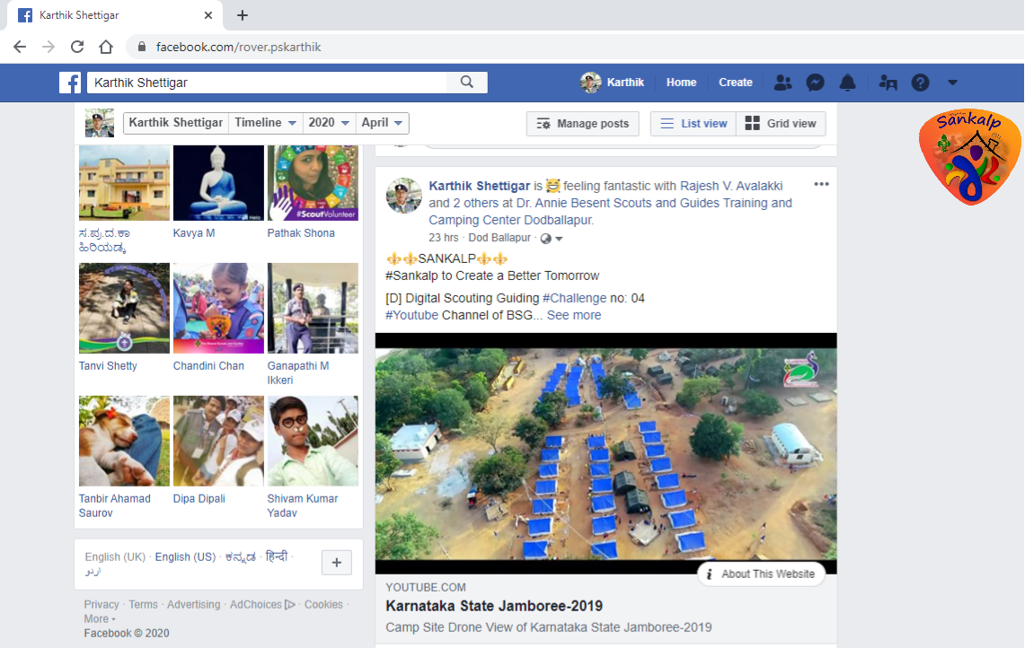Viewport: 1025px width, 648px height.
Task: Click the search magnifier button
Action: pos(467,83)
